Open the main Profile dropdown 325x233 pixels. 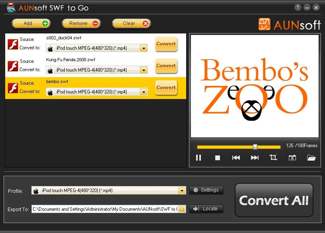click(x=182, y=190)
